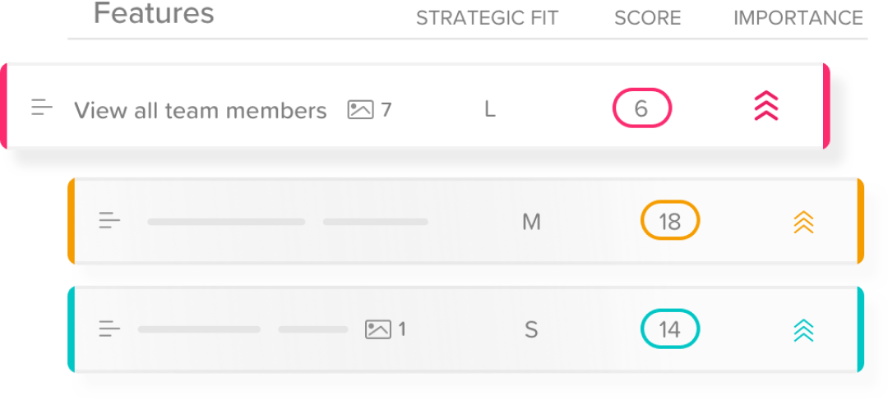
Task: Select the pink score badge 6
Action: [x=641, y=108]
